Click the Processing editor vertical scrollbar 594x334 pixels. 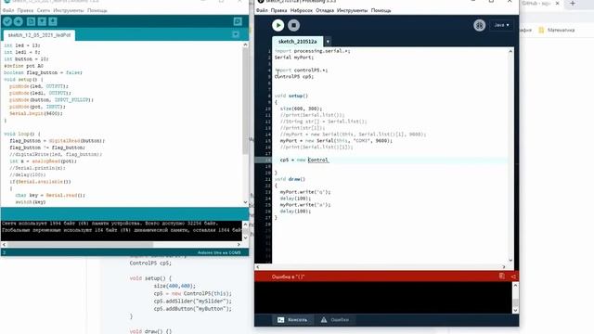pyautogui.click(x=510, y=155)
